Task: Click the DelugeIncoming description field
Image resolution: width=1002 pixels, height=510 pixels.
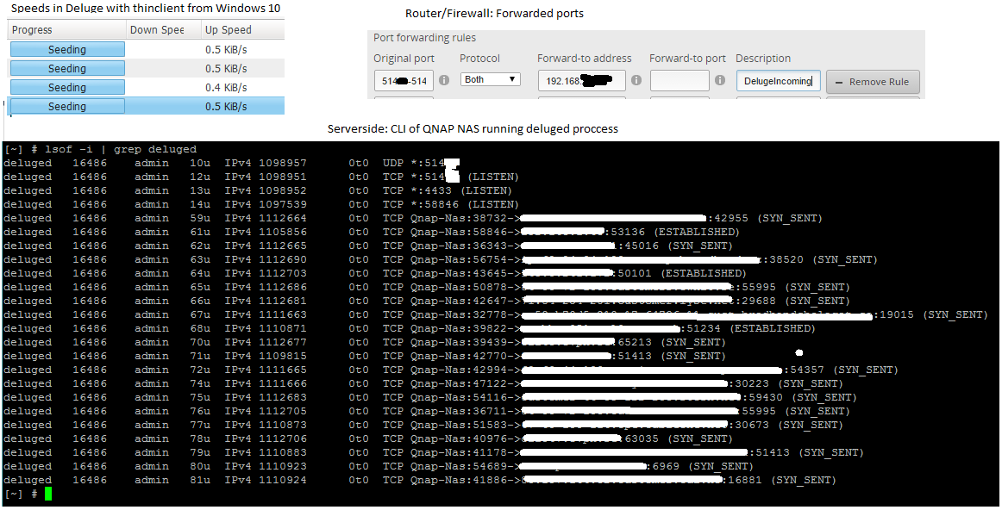Action: click(779, 81)
